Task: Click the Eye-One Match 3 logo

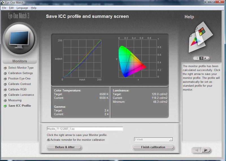Action: (19, 16)
